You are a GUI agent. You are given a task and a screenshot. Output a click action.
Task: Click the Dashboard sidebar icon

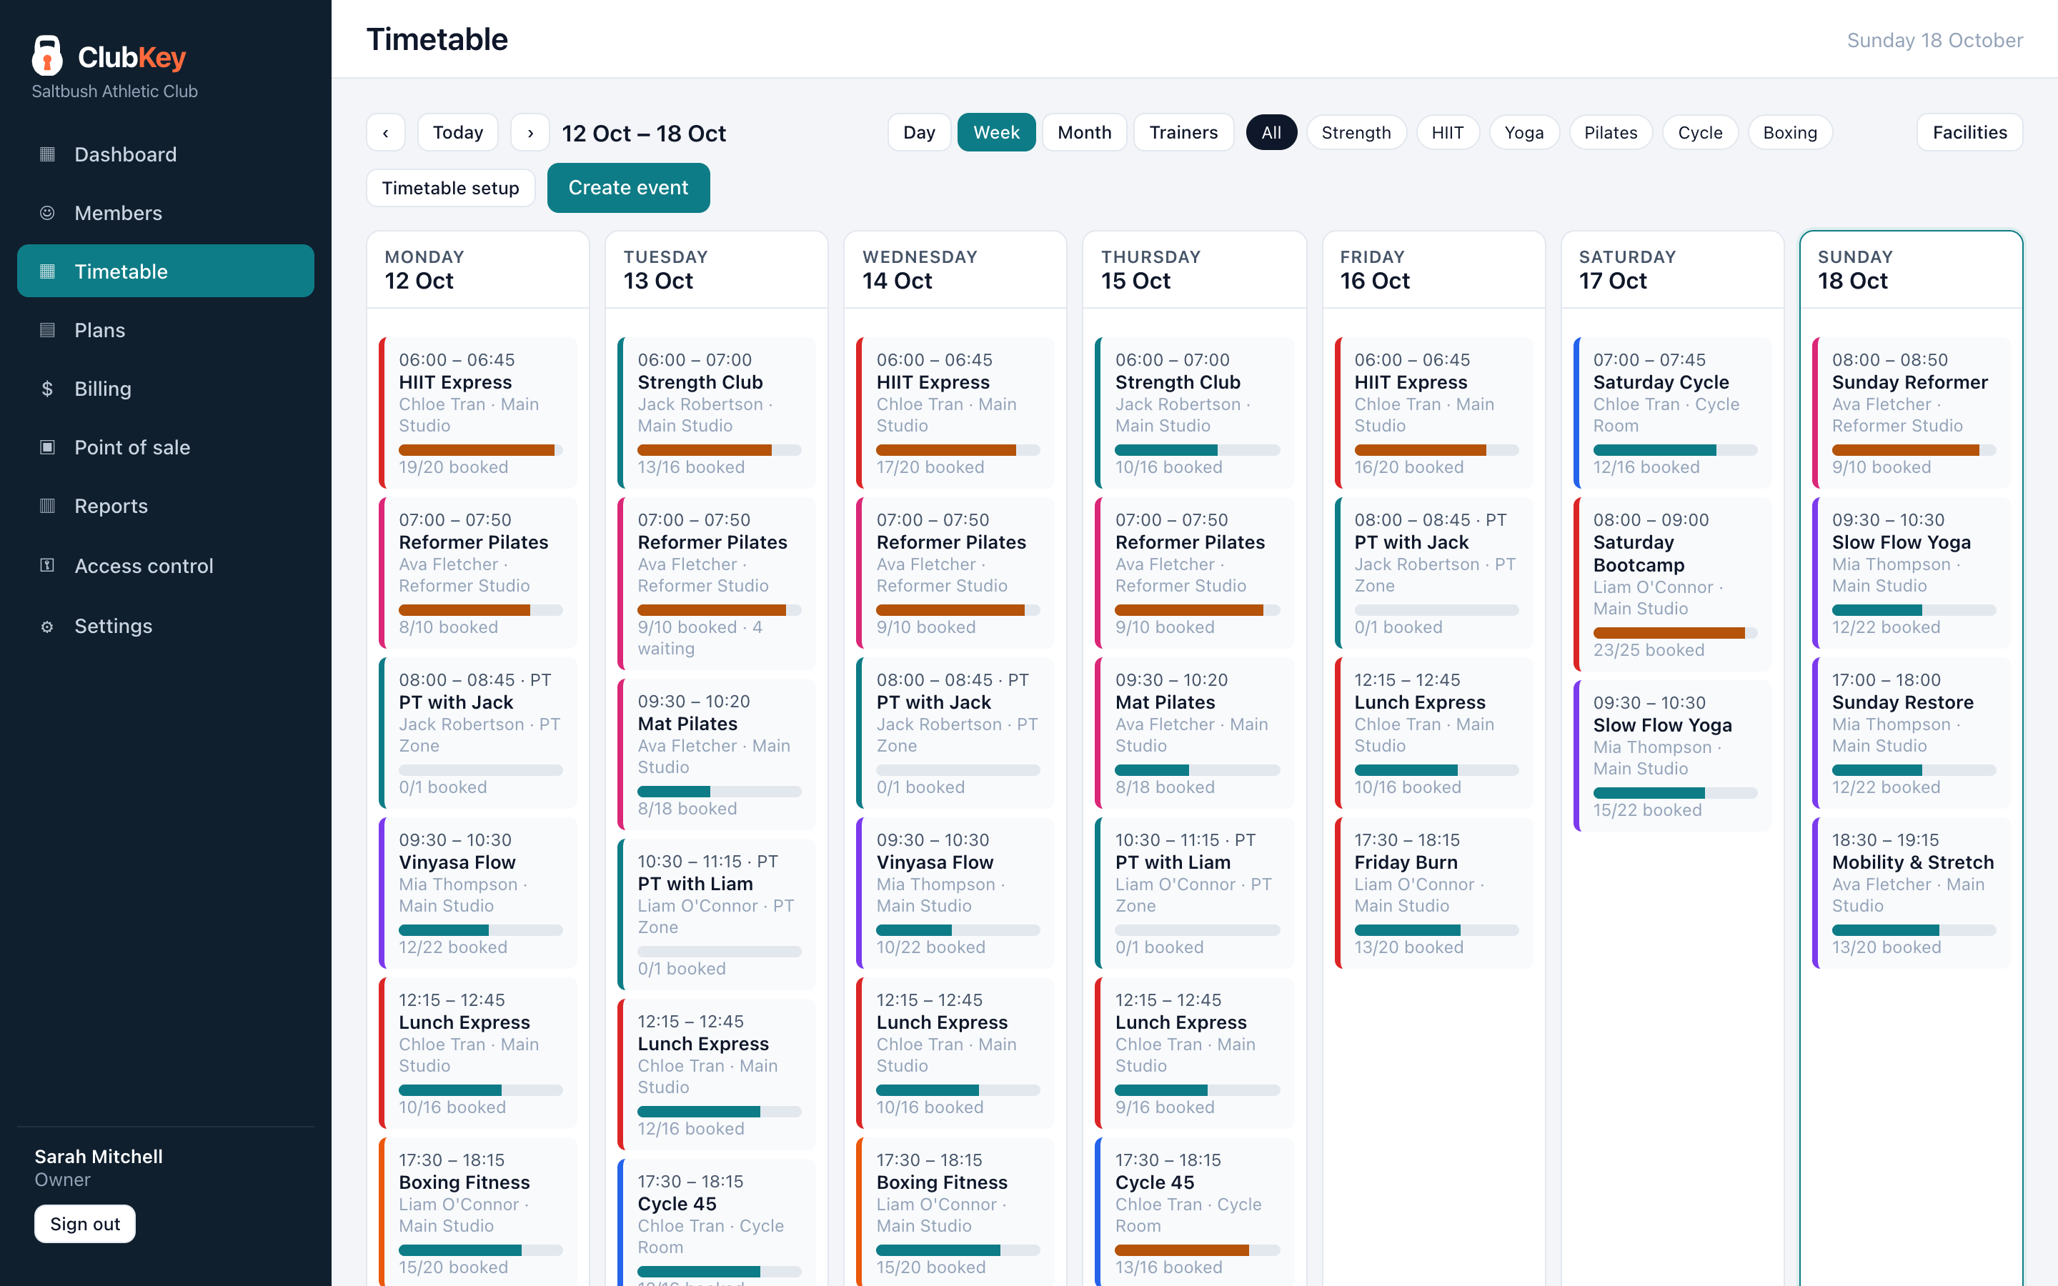click(x=48, y=154)
